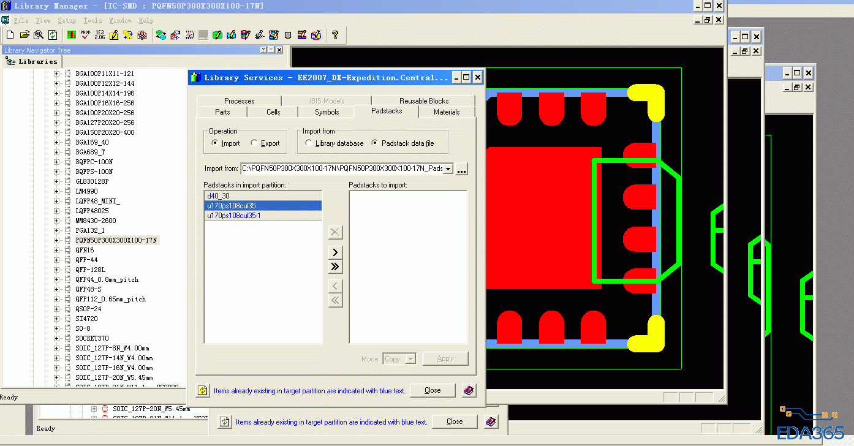Image resolution: width=854 pixels, height=446 pixels.
Task: Click the magnifier search icon in toolbar
Action: click(x=39, y=35)
